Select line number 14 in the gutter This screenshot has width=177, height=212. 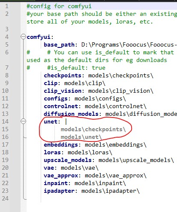point(5,121)
